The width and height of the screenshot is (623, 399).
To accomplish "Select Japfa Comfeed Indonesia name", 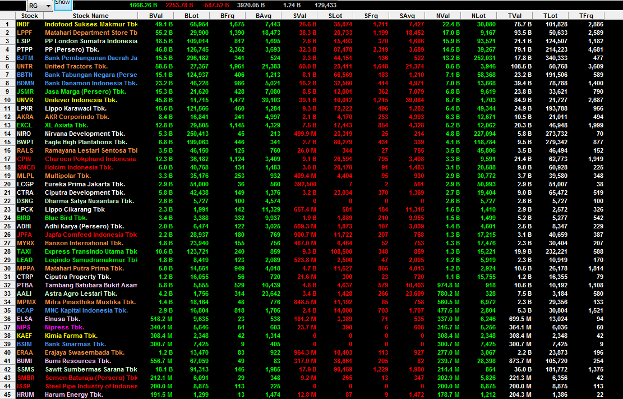I will [x=91, y=235].
